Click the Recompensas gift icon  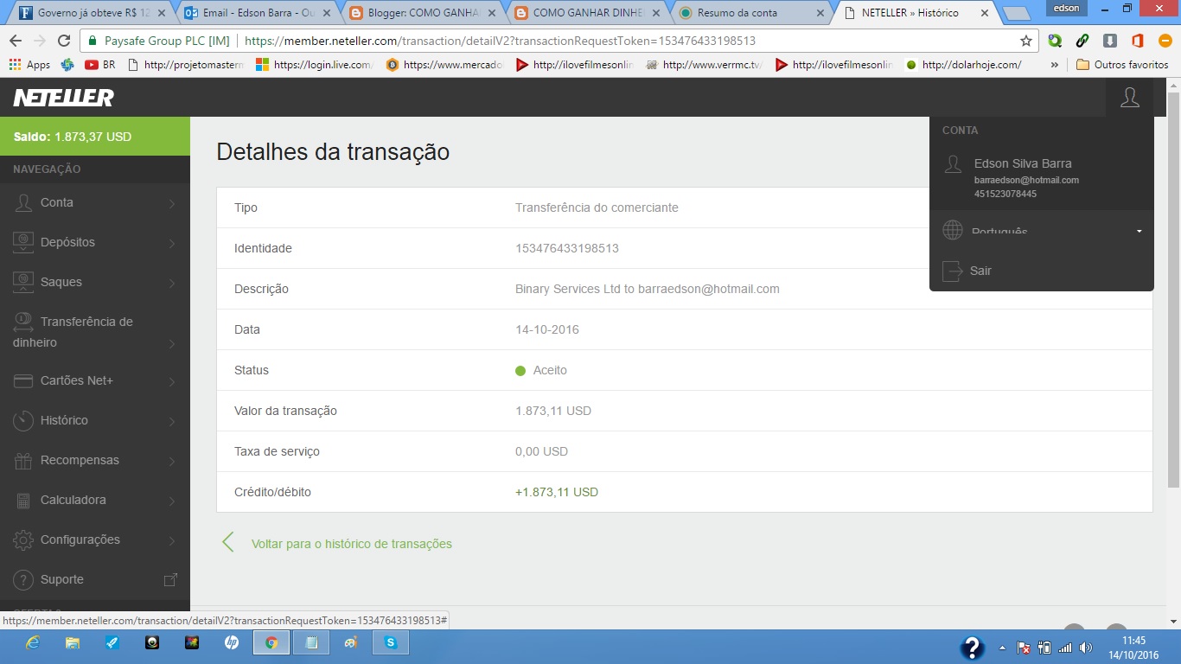point(23,460)
